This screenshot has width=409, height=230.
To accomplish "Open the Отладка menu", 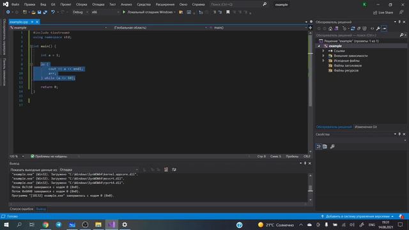I will coord(98,4).
